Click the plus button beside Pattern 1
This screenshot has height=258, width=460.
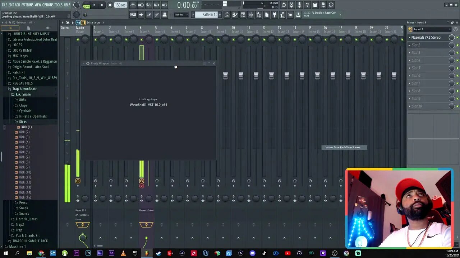[x=219, y=15]
